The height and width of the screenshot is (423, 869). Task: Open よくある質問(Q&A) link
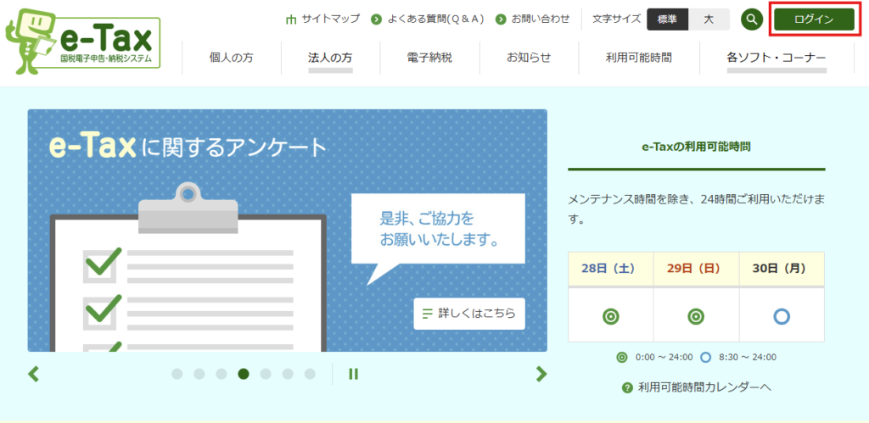tap(435, 19)
